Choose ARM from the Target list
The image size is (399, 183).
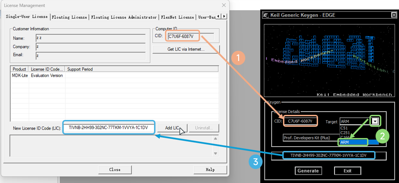click(x=353, y=142)
